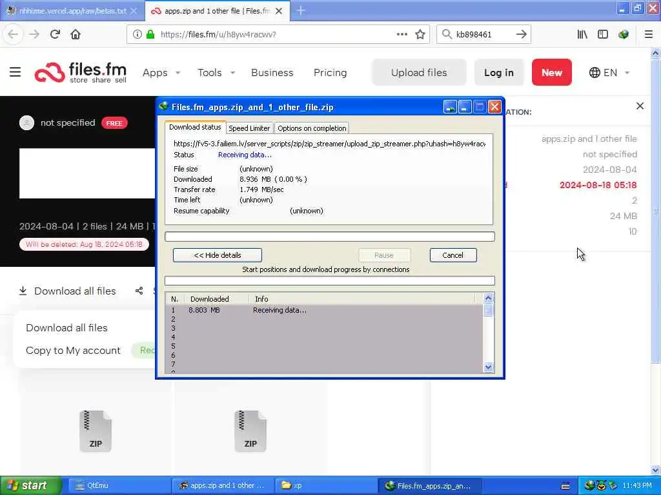Switch to Speed Limiter tab
This screenshot has height=495, width=661.
tap(249, 128)
